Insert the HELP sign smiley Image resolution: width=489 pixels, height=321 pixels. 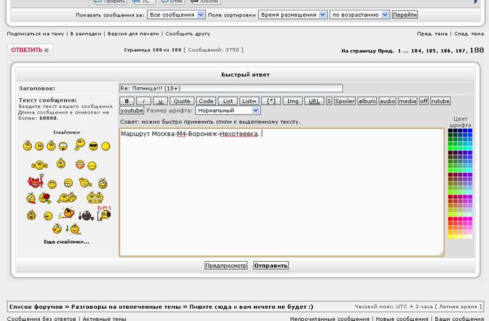tap(103, 213)
